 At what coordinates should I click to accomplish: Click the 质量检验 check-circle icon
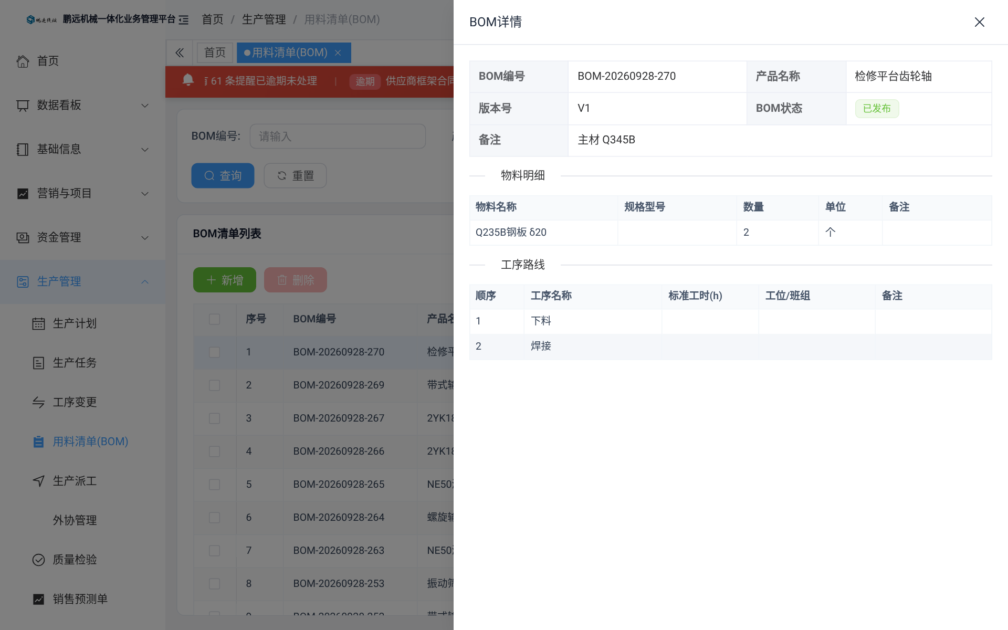pos(38,560)
